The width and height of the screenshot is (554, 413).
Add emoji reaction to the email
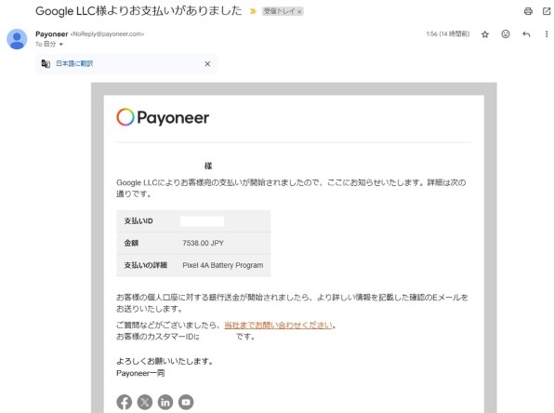(506, 33)
